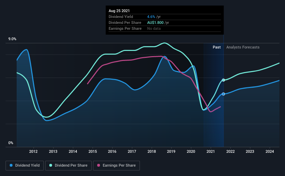Click the 2022 x-axis label
Image resolution: width=285 pixels, height=176 pixels.
[x=230, y=151]
